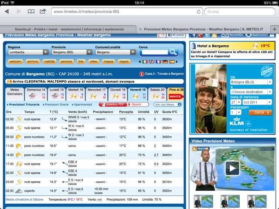Tap the Safari forward arrow
Image resolution: width=279 pixels, height=209 pixels.
click(19, 12)
